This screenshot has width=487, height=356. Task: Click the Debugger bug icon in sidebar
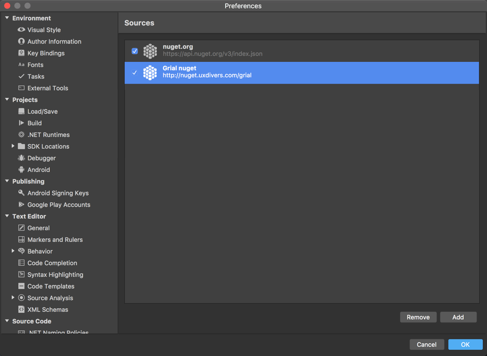tap(20, 158)
